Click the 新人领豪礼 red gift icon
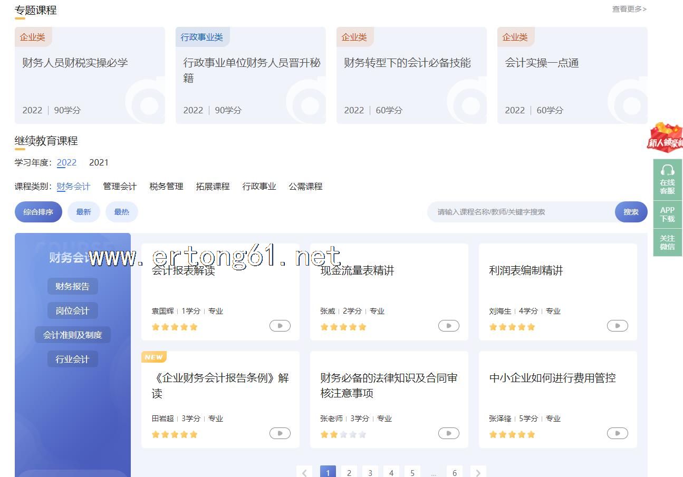Viewport: 683px width, 477px height. [x=665, y=138]
